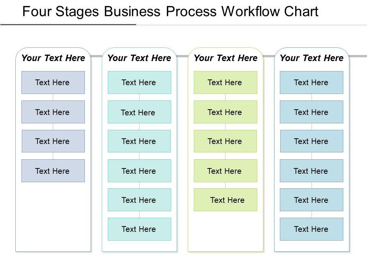Click the top green box in the third column

tap(226, 82)
